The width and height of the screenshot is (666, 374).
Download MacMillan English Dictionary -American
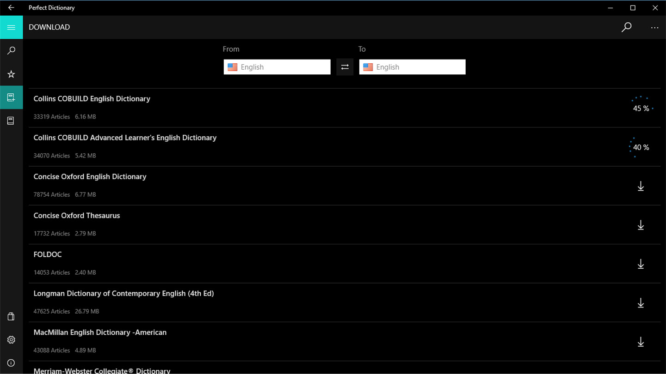[641, 342]
